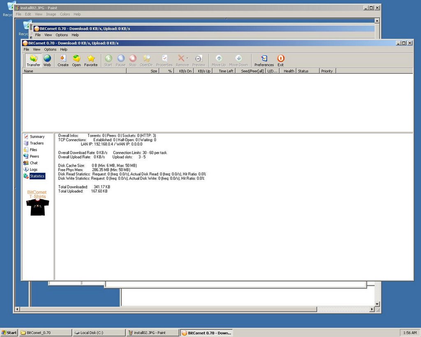Click Paint's horizontal scrollbar right arrow

pyautogui.click(x=372, y=309)
